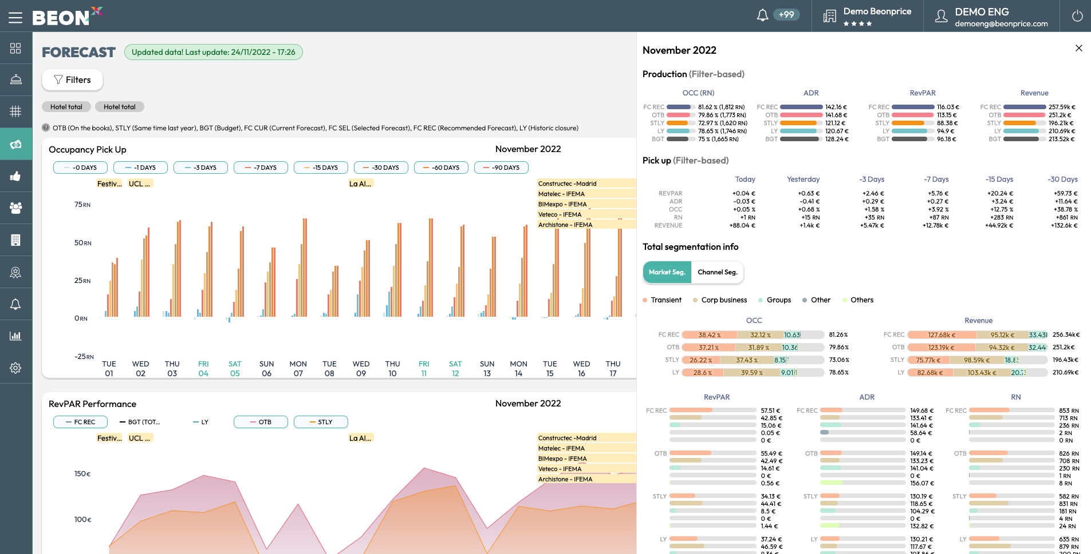The height and width of the screenshot is (554, 1091).
Task: Click BIMexpo - IFEMA event in Occupancy Pick Up
Action: click(x=586, y=204)
